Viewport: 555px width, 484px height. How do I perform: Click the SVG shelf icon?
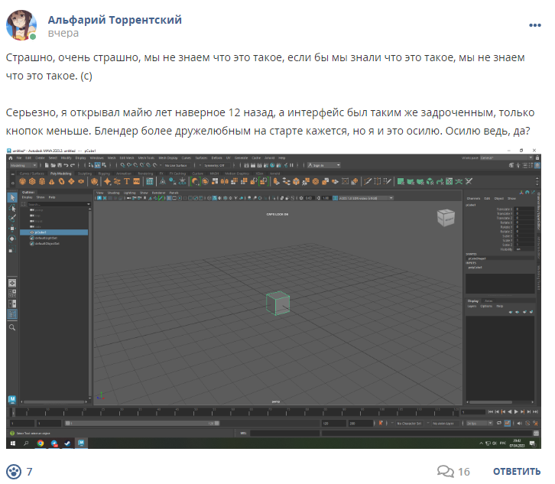tap(136, 182)
